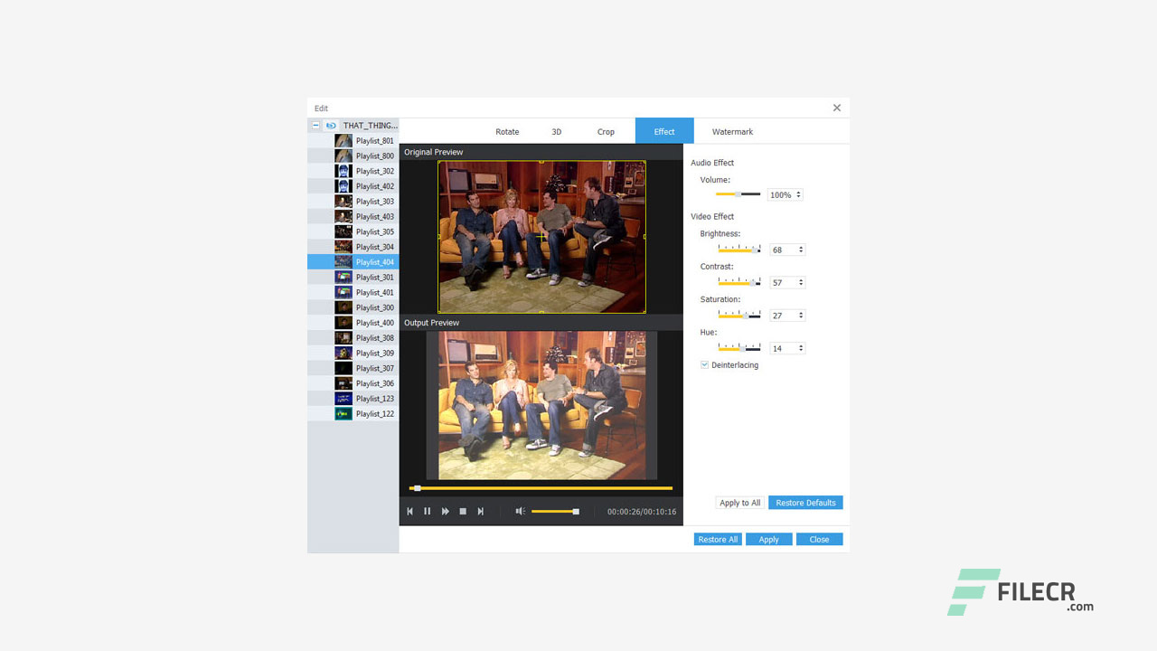Click the Volume 100% stepper arrows

[x=799, y=195]
